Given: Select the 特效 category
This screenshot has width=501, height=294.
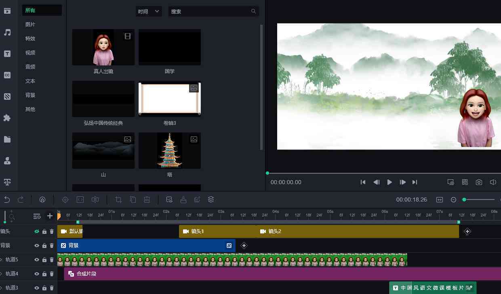Looking at the screenshot, I should coord(30,39).
